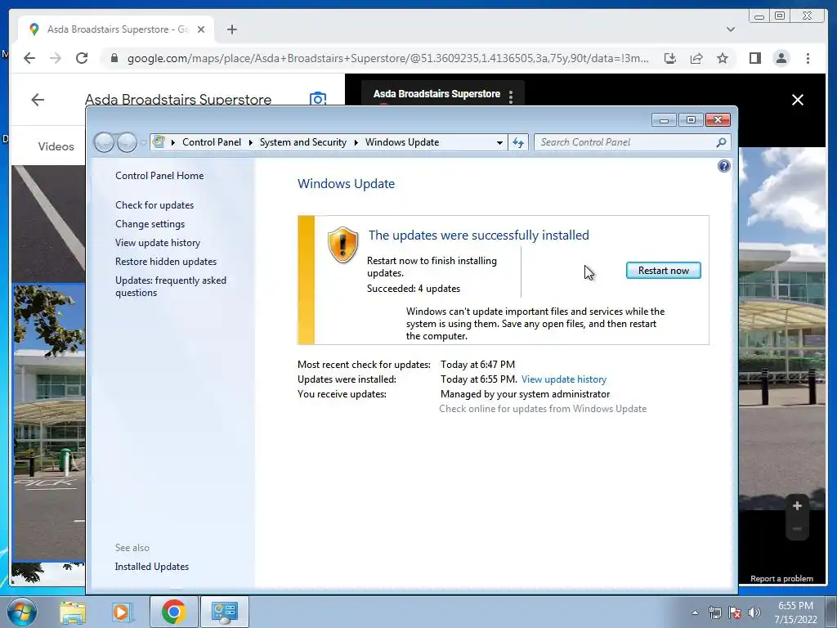Switch to Chrome in the taskbar
The height and width of the screenshot is (628, 837).
173,612
